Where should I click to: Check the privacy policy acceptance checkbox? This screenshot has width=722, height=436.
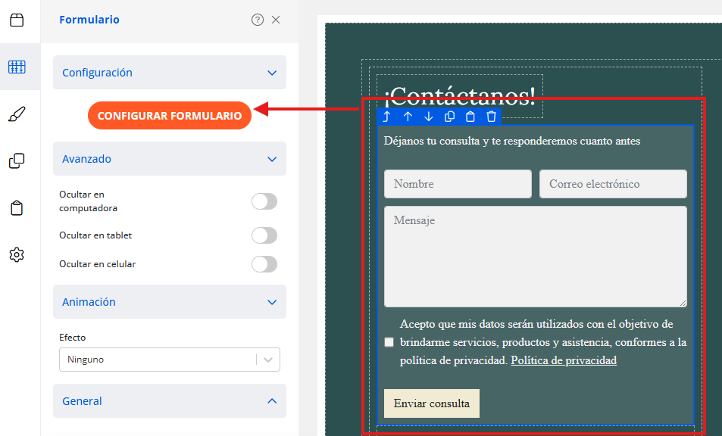coord(389,342)
